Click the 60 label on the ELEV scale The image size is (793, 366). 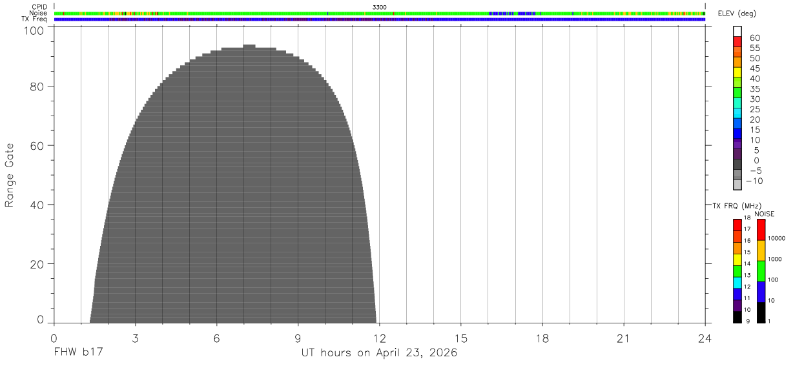pyautogui.click(x=754, y=38)
